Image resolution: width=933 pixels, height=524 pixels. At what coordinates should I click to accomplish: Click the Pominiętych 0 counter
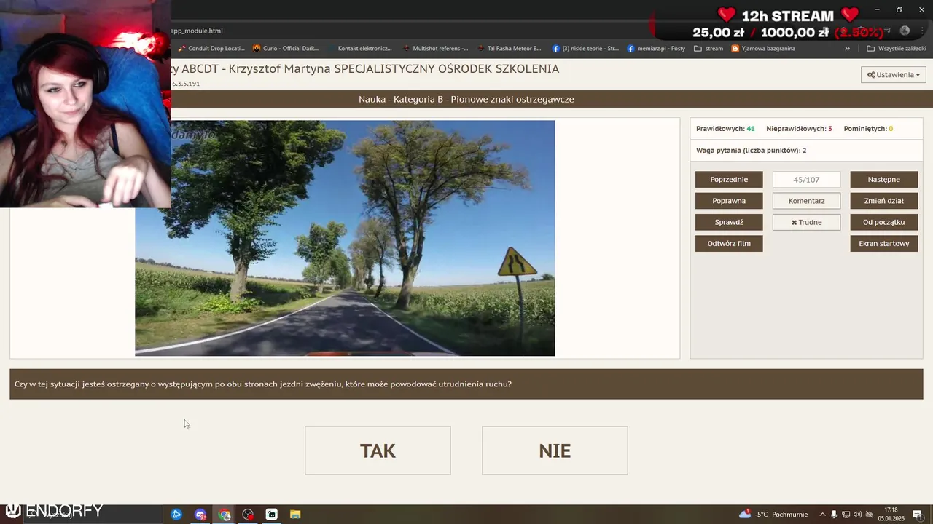point(868,129)
